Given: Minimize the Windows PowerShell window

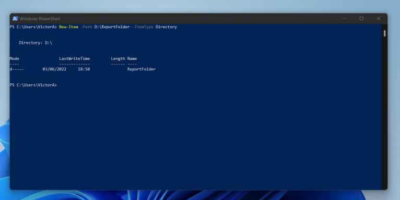Looking at the screenshot, I should pos(345,19).
